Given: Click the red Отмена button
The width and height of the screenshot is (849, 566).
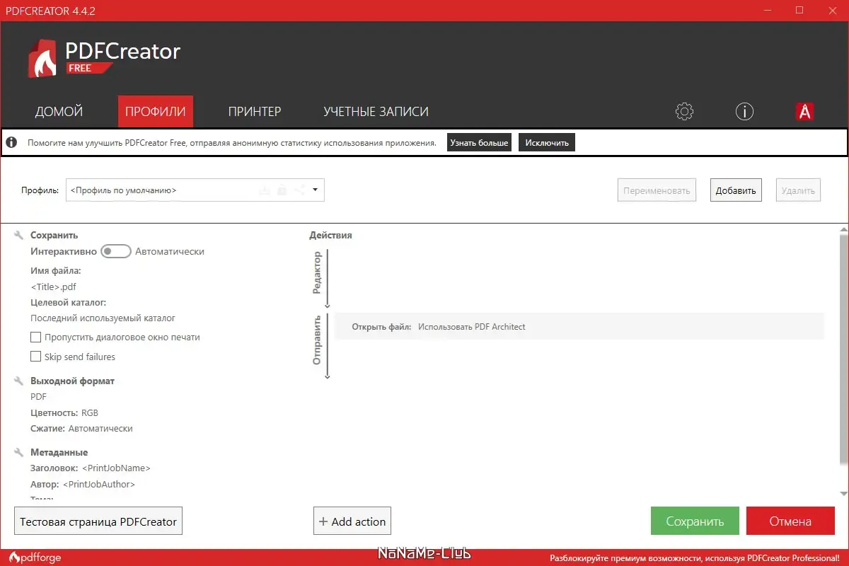Looking at the screenshot, I should 790,521.
